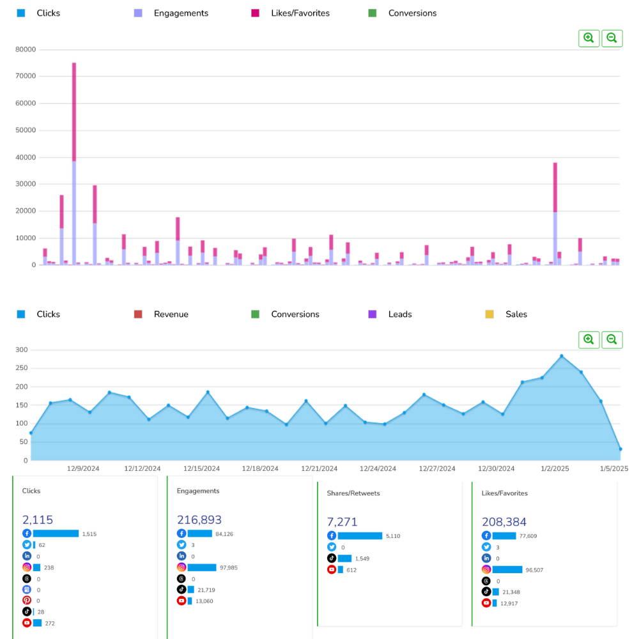
Task: Zoom out on the top bar chart
Action: 612,38
